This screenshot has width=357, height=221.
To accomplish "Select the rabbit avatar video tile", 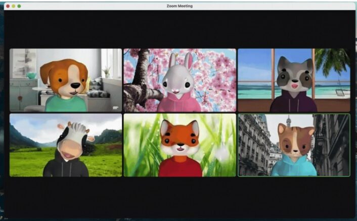I will tap(180, 80).
